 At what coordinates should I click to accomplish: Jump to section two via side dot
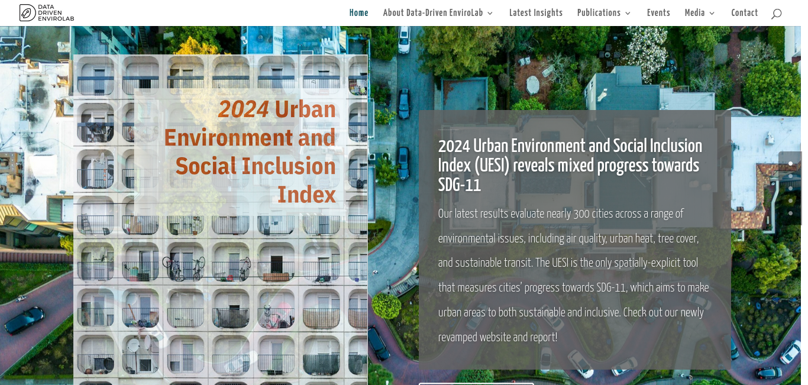point(790,176)
